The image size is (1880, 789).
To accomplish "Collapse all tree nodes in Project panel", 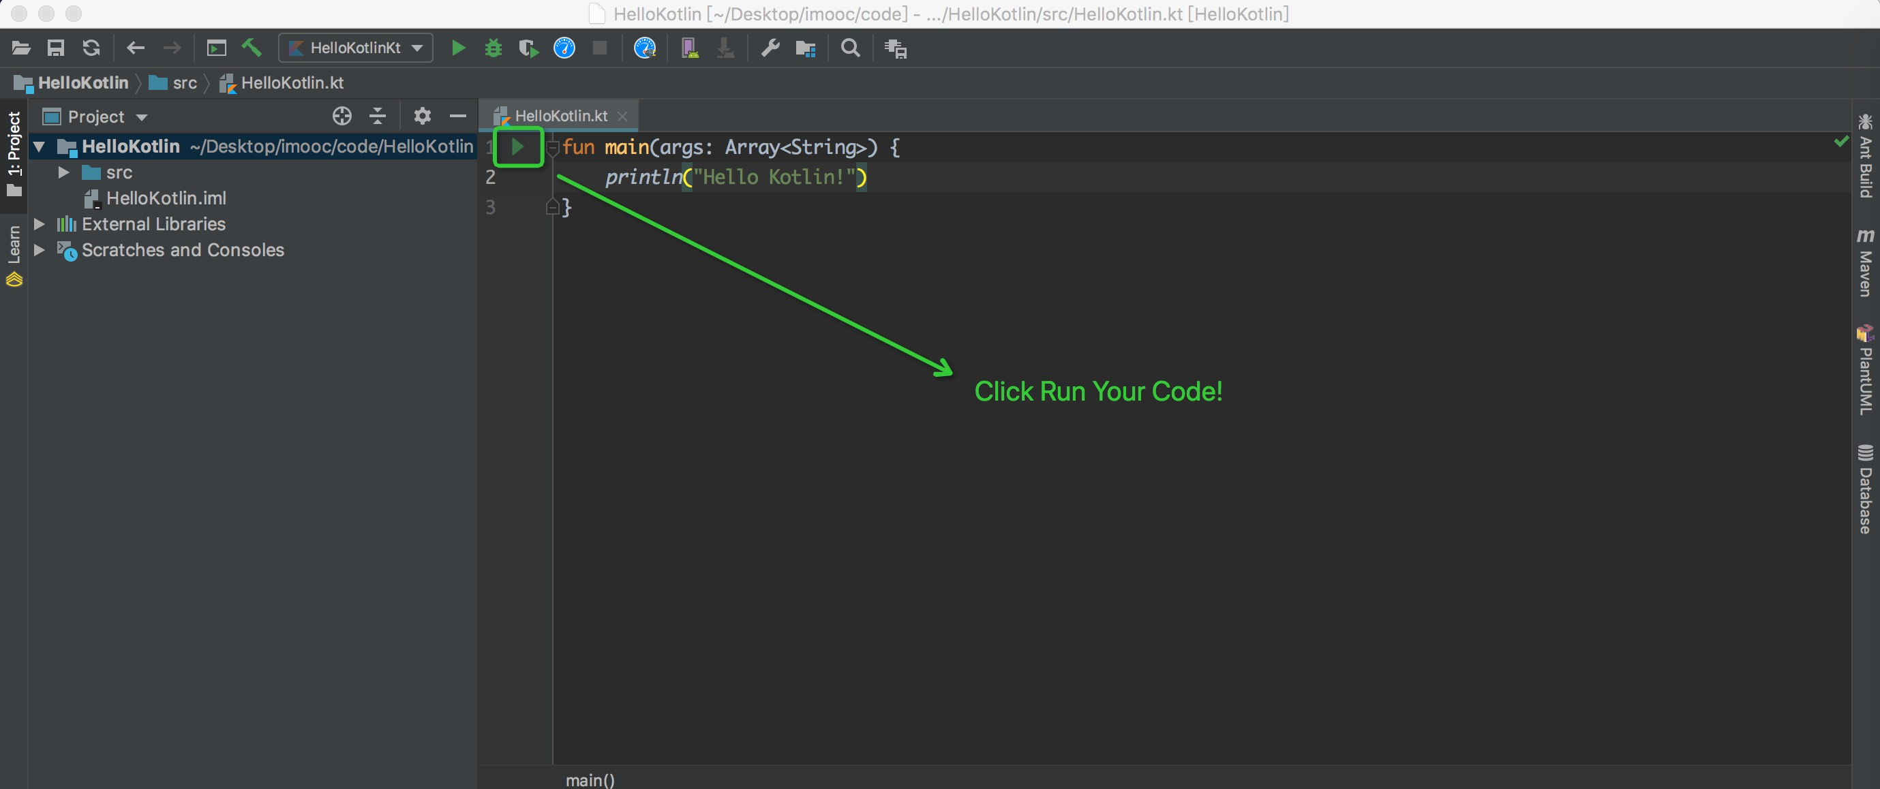I will pos(378,116).
